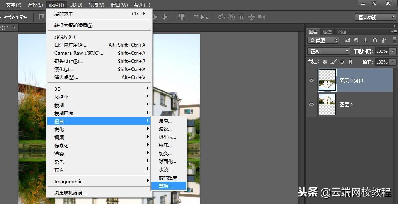The height and width of the screenshot is (204, 398).
Task: Collapse panels with the double-arrow icon
Action: coord(395,26)
